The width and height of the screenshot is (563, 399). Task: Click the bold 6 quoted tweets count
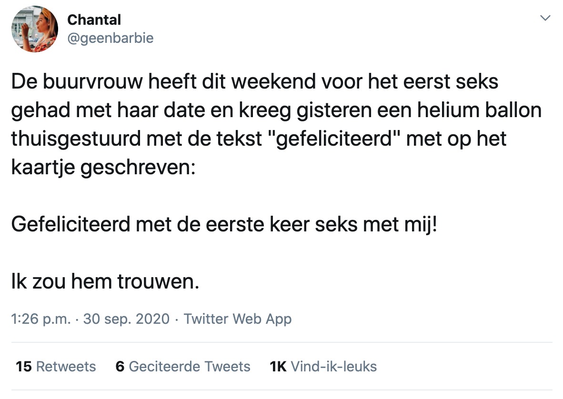[x=120, y=366]
